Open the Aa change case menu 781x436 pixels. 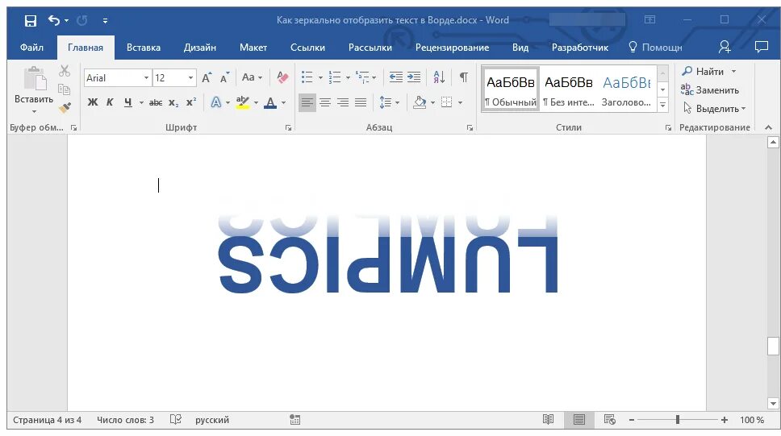tap(252, 77)
